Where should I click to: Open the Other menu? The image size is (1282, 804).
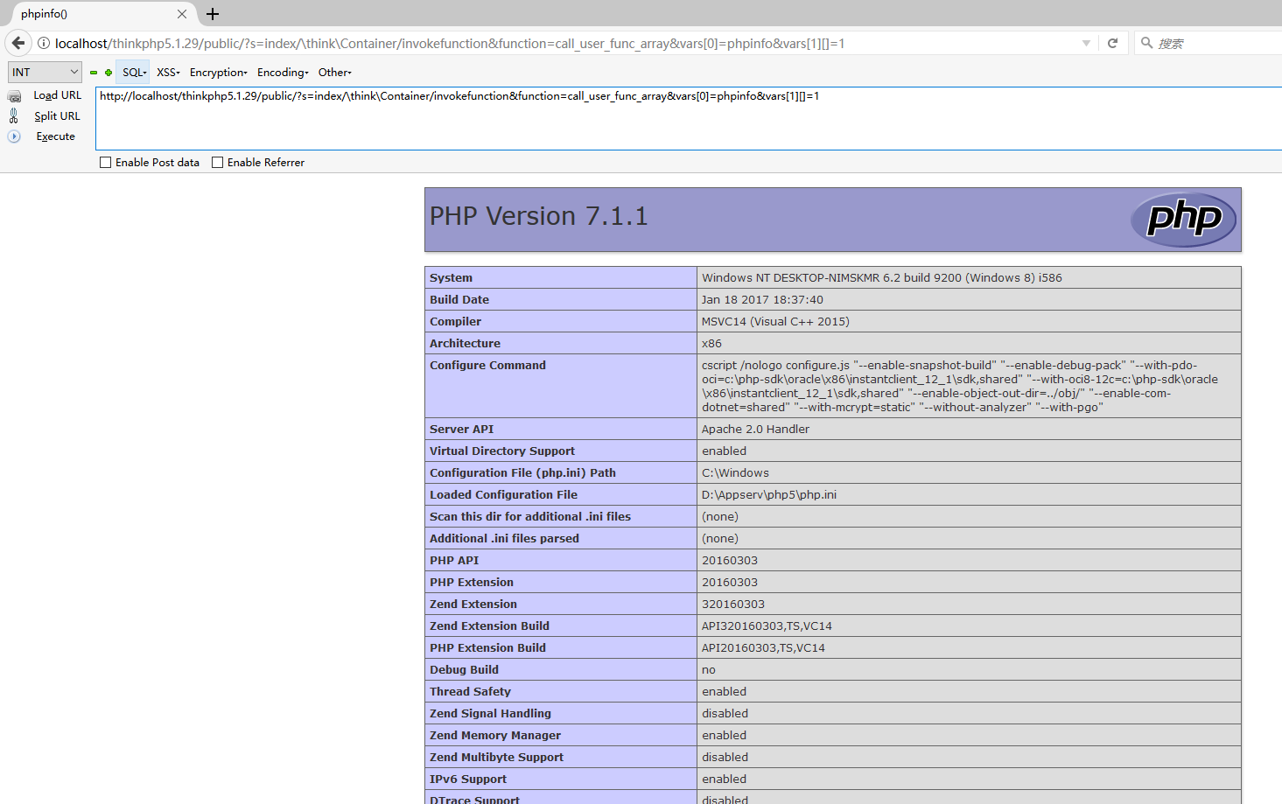[x=335, y=73]
